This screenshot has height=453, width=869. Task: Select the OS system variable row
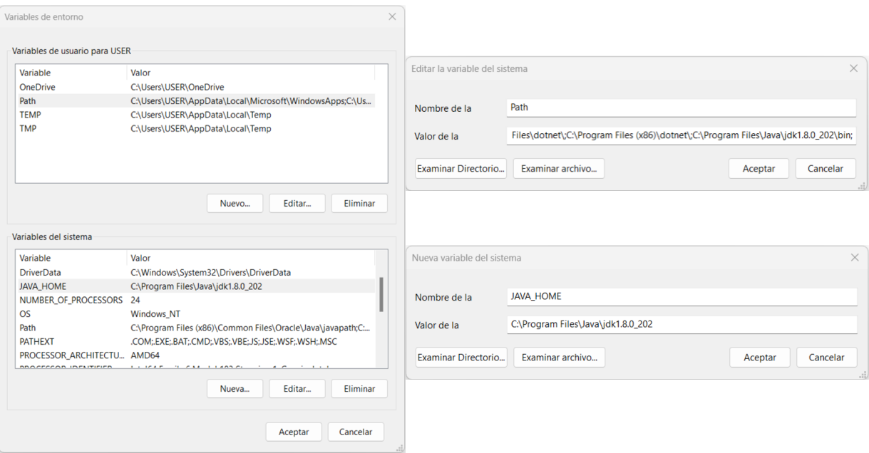point(195,313)
